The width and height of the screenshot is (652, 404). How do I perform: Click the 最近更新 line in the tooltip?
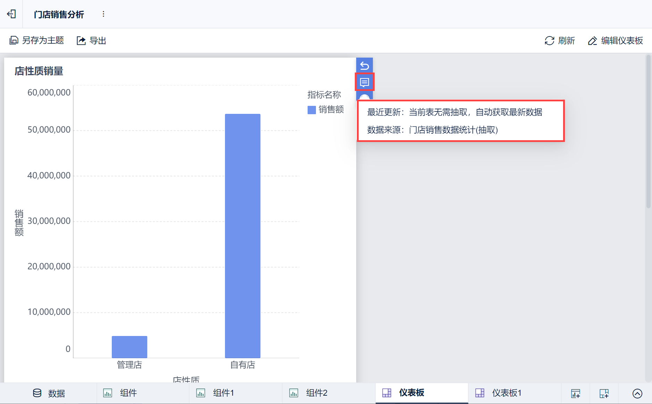click(x=455, y=112)
